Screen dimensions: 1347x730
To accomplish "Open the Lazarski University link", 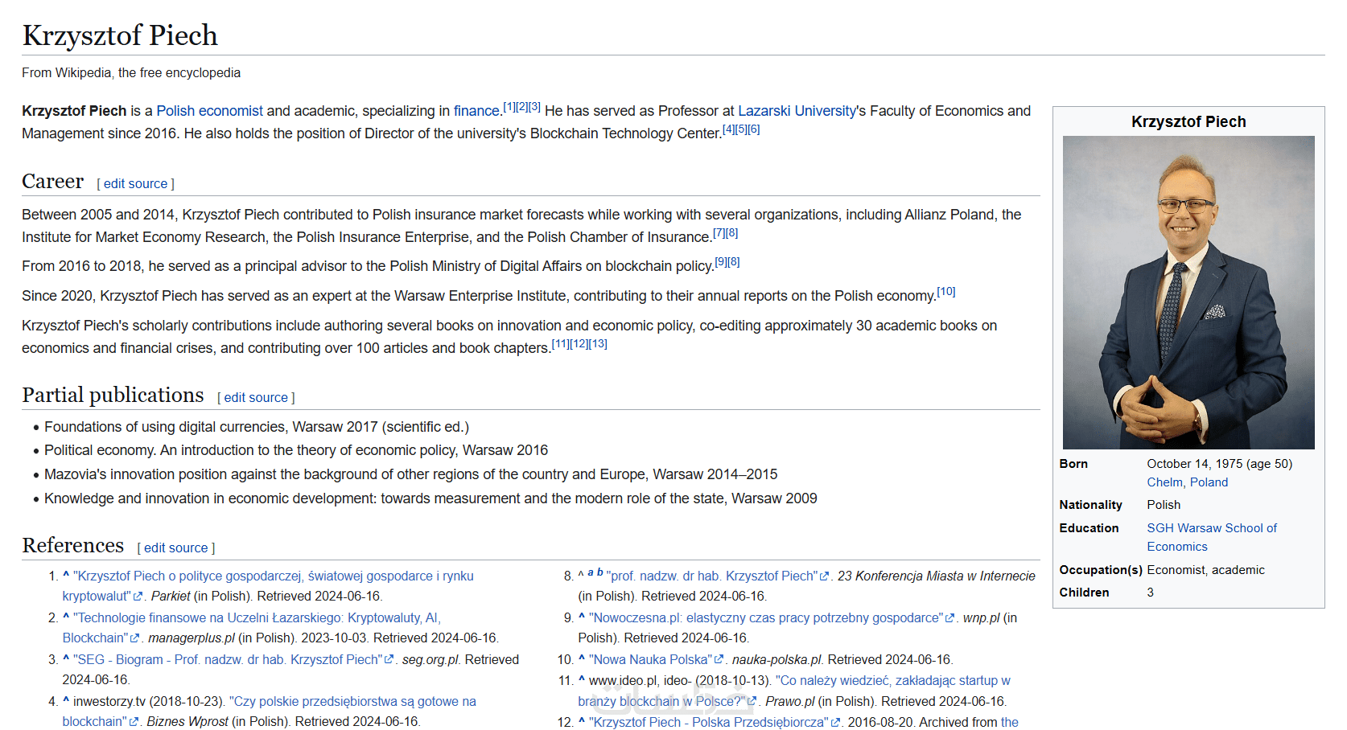I will [797, 111].
